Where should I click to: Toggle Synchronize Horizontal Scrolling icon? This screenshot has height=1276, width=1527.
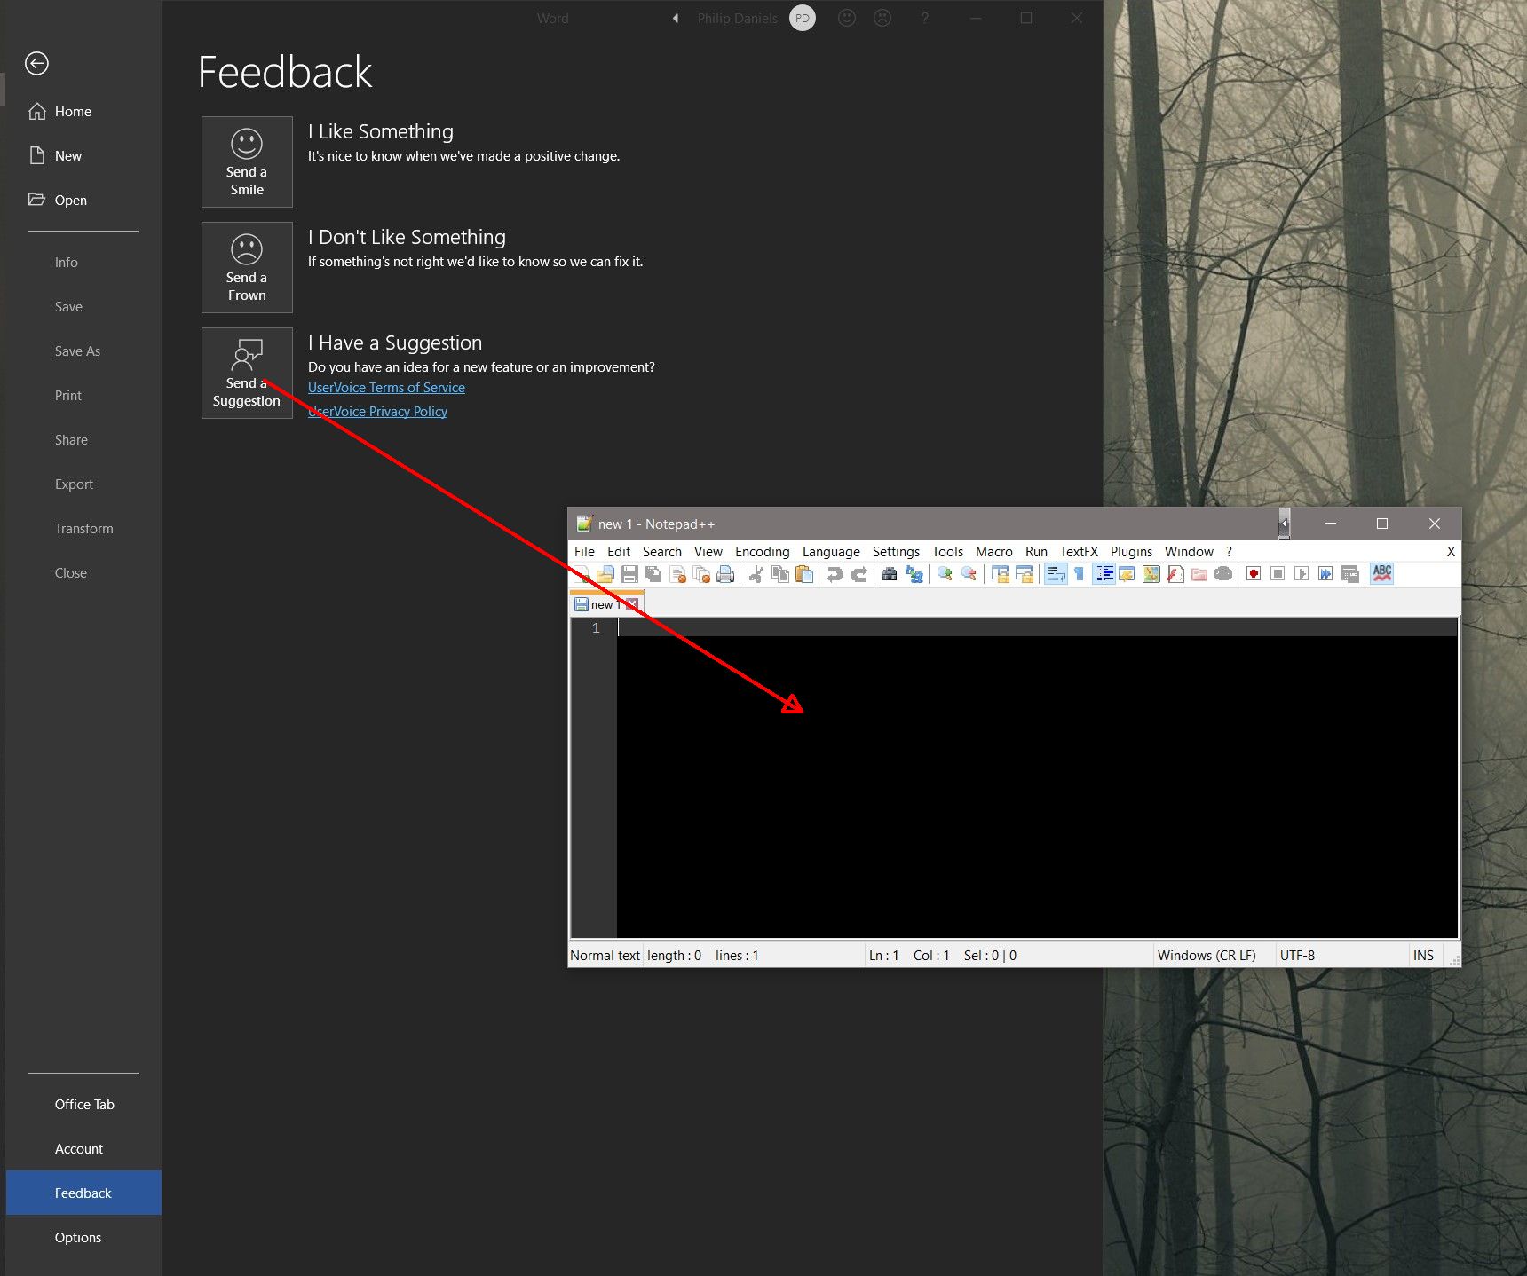tap(1024, 574)
